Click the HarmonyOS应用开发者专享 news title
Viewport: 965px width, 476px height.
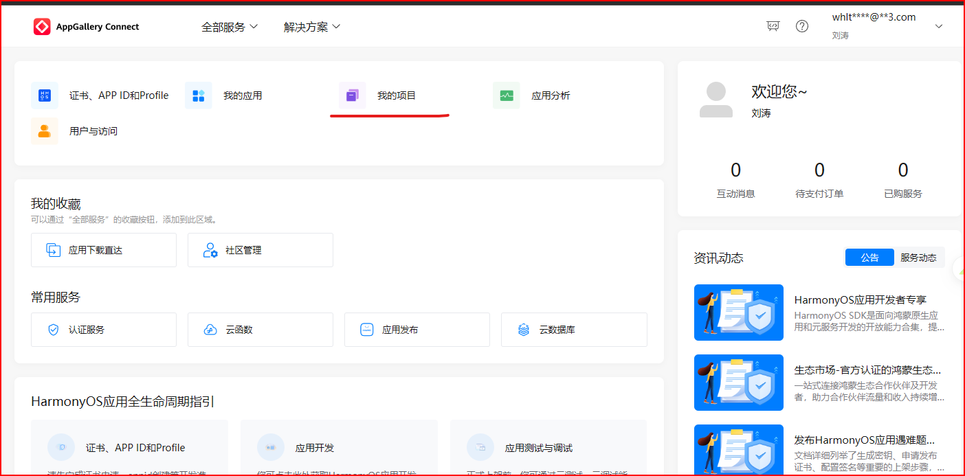click(861, 300)
